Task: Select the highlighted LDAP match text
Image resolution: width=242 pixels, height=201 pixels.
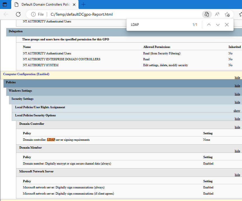Action: pyautogui.click(x=51, y=140)
